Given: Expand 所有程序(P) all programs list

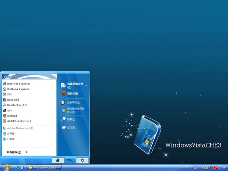Looking at the screenshot, I should click(x=17, y=152).
